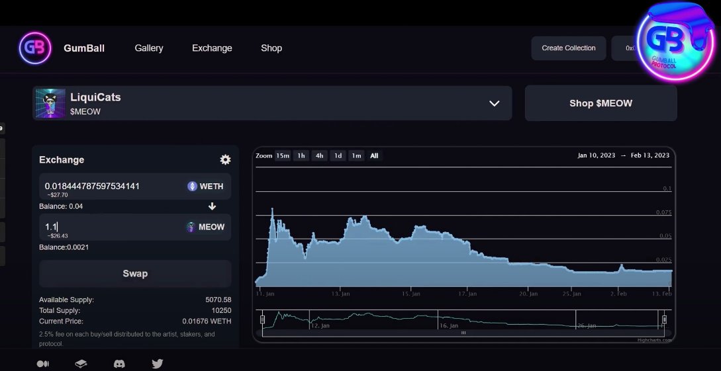Click the MEOW Balance:0.0021 text

coord(64,247)
